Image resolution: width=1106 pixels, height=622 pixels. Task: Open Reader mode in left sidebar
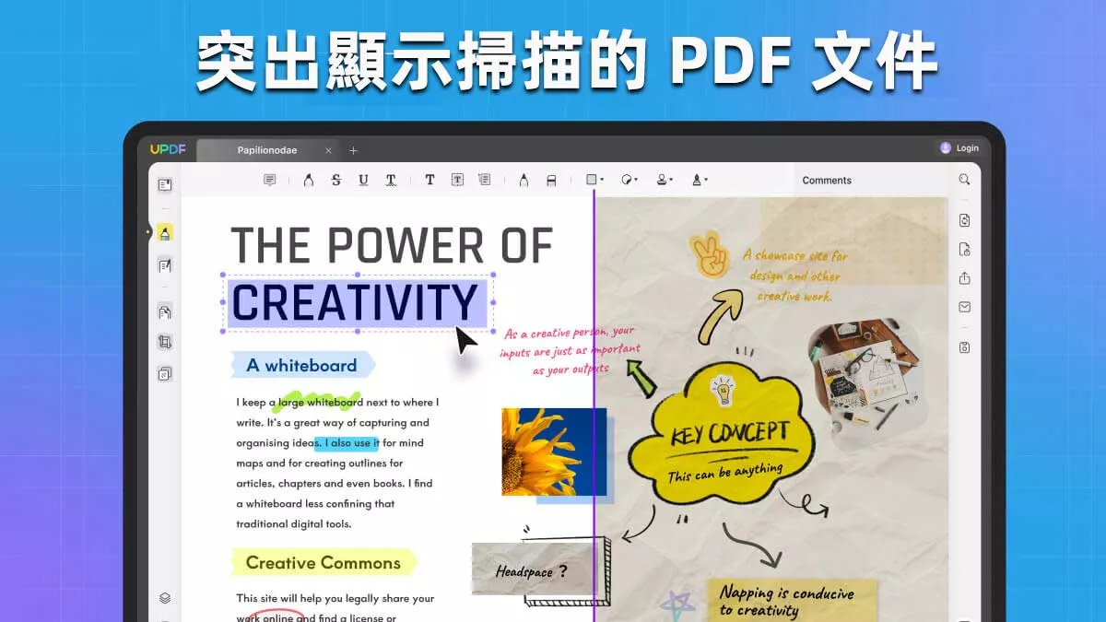(165, 185)
